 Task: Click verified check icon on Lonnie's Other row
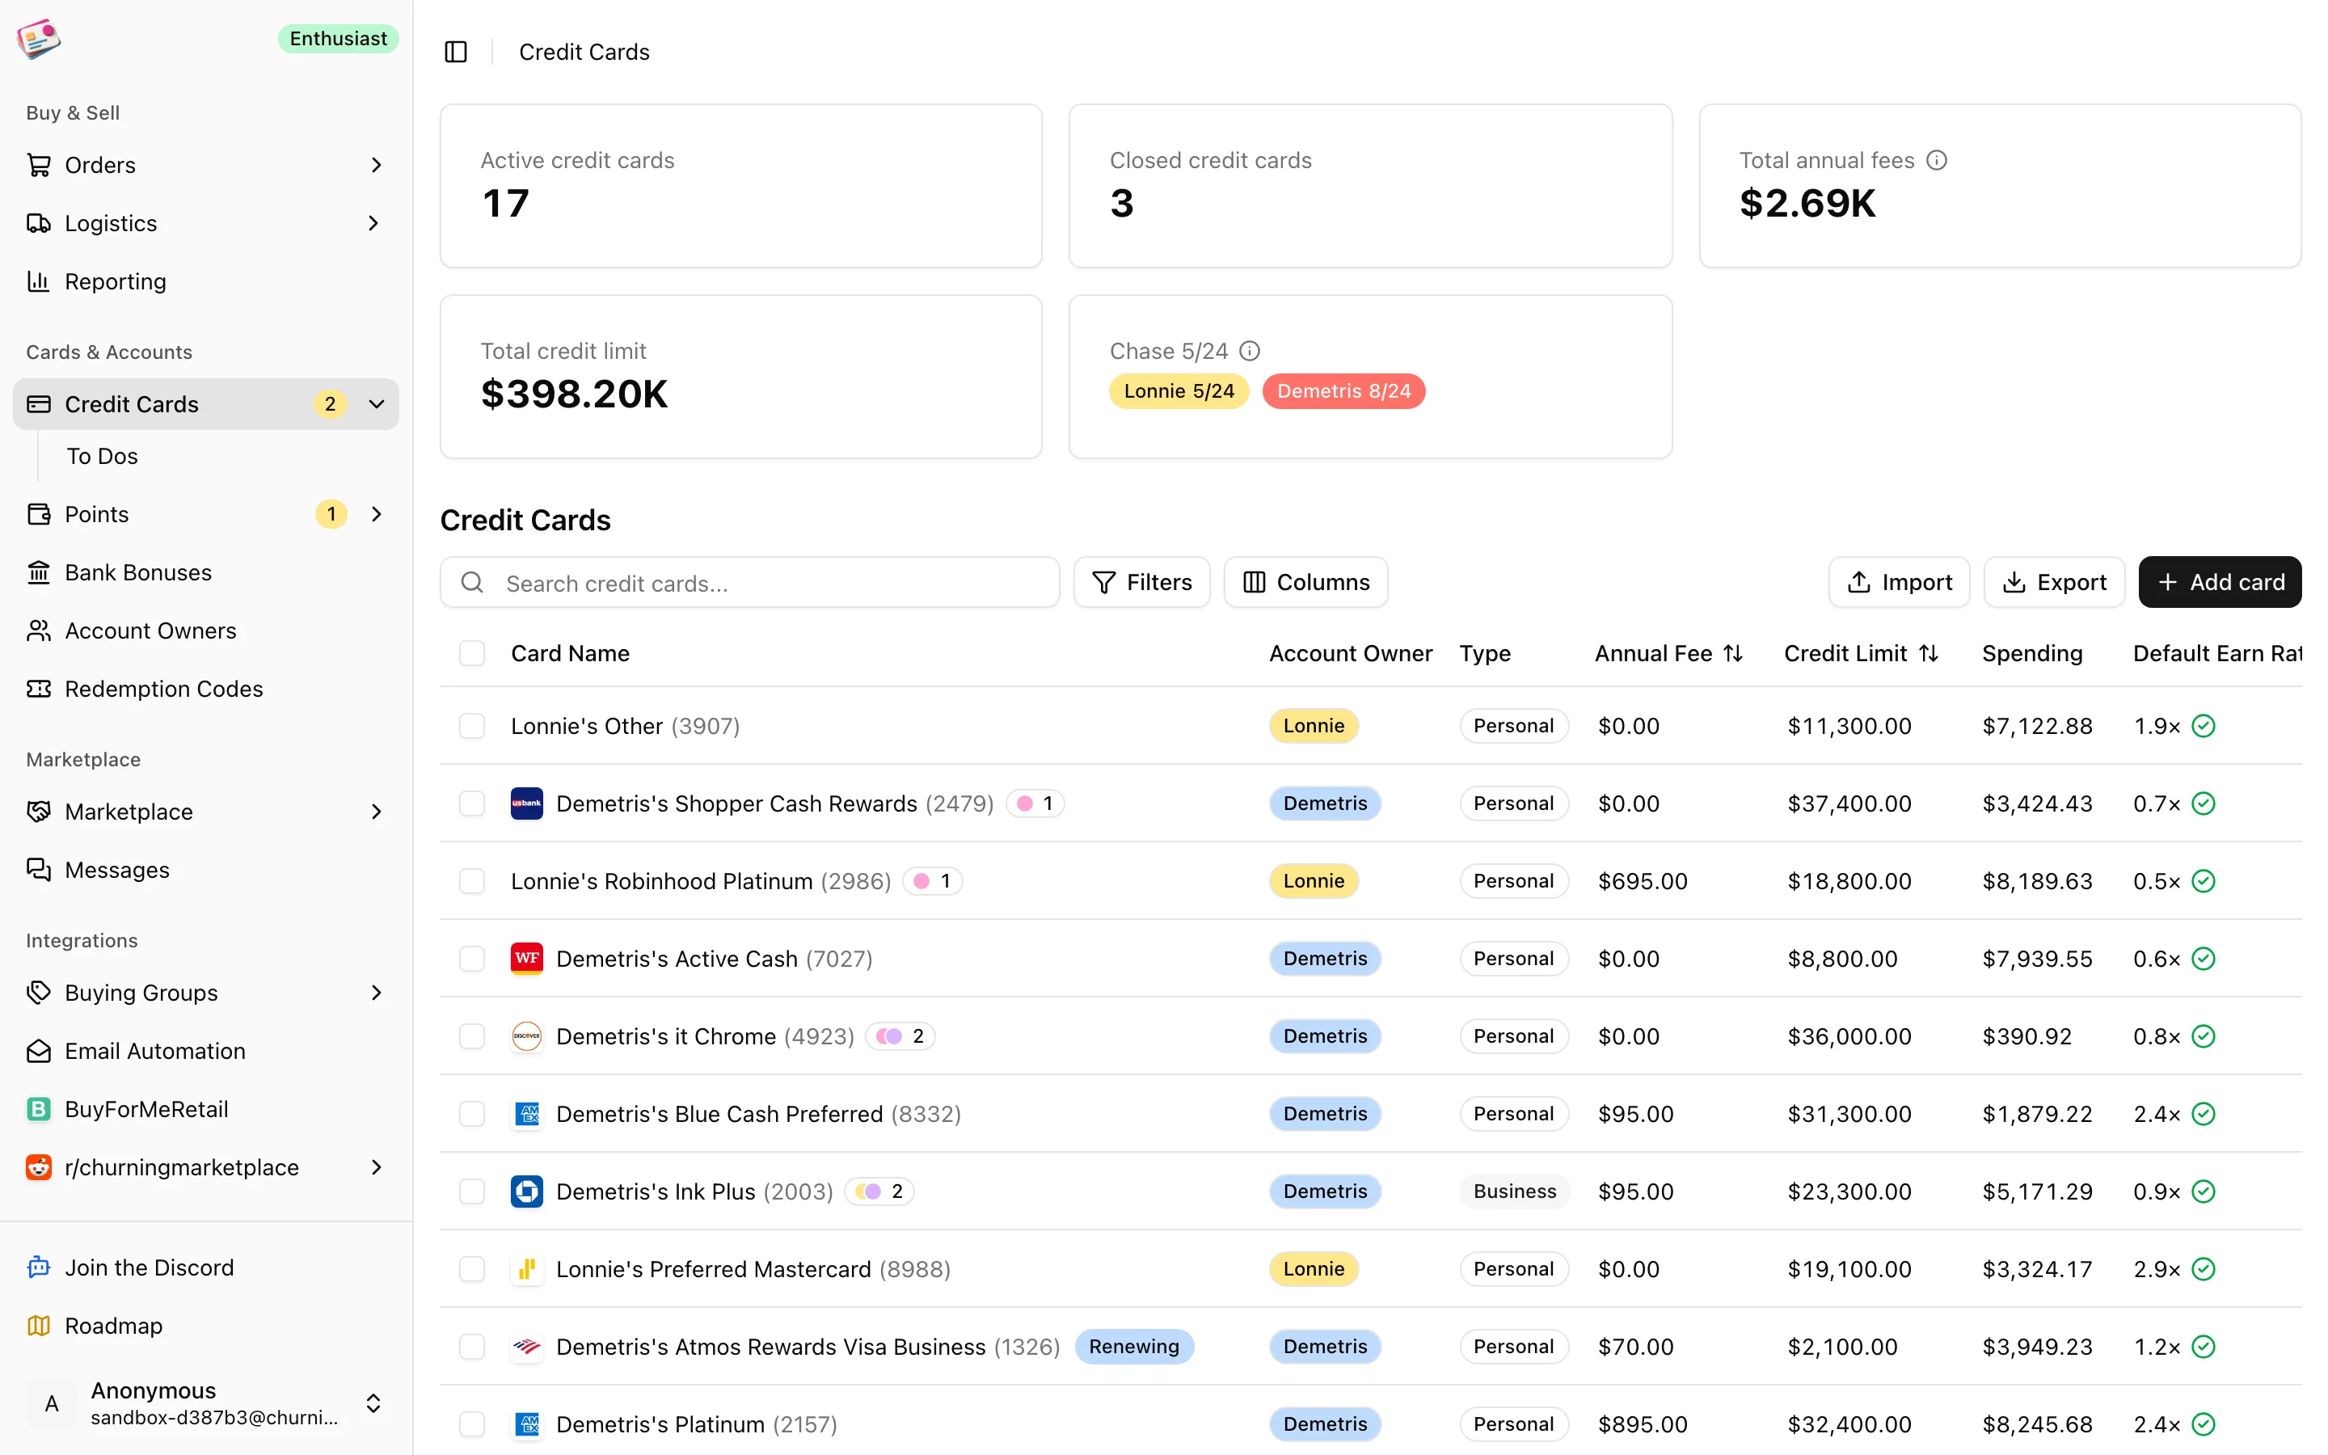[x=2203, y=726]
